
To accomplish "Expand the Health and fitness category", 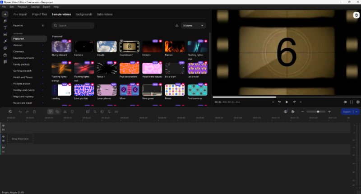I will [43, 77].
